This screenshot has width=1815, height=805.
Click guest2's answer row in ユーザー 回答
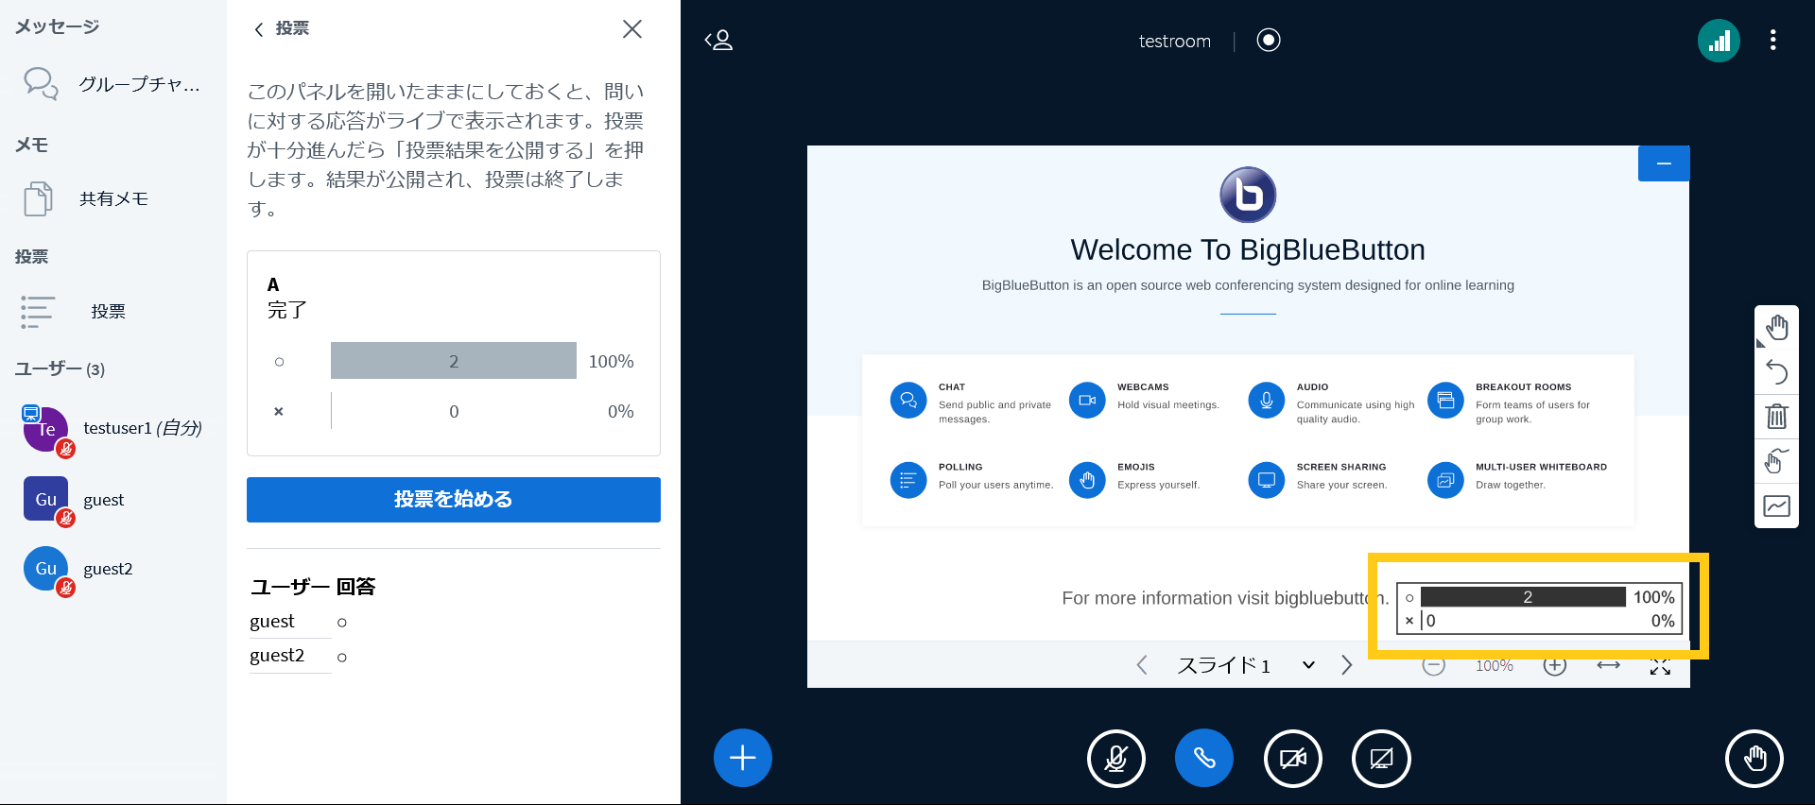299,656
